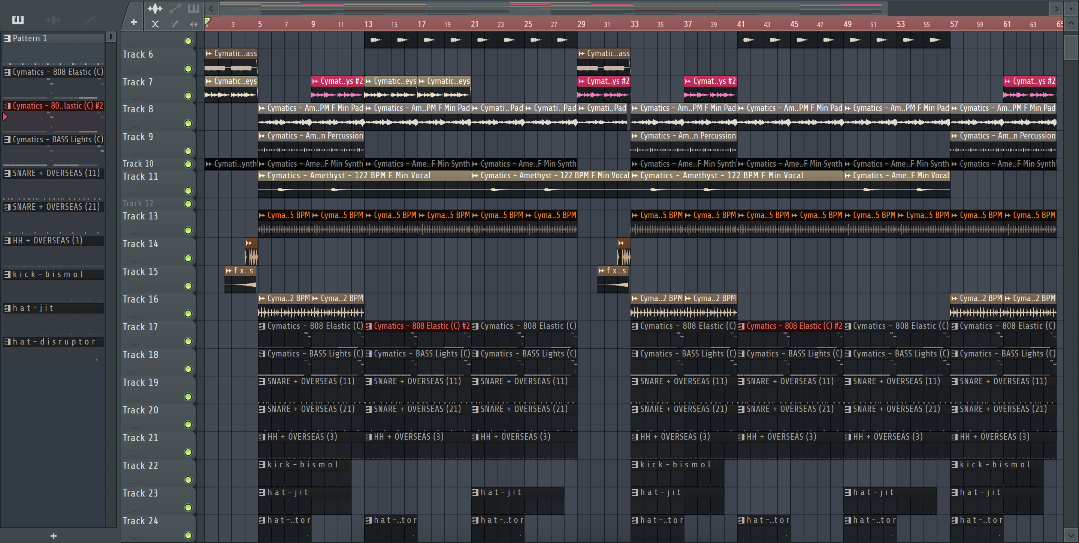Screen dimensions: 1079x543
Task: Click the Track 23 header label
Action: 140,494
